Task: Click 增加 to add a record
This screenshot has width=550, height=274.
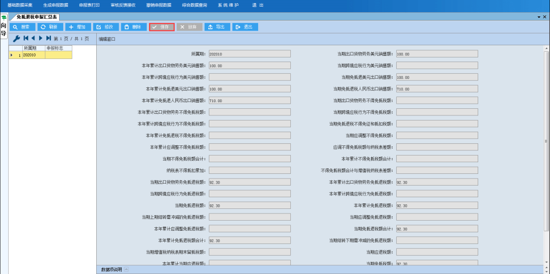Action: click(x=78, y=27)
